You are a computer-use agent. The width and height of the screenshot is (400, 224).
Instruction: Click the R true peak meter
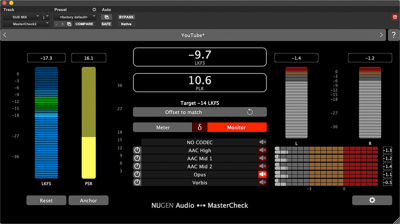370,102
